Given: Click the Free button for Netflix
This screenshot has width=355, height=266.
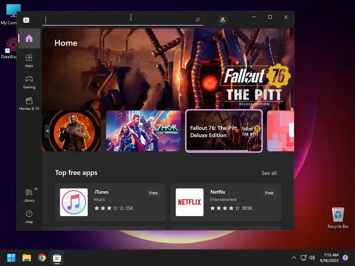Looking at the screenshot, I should pos(269,193).
